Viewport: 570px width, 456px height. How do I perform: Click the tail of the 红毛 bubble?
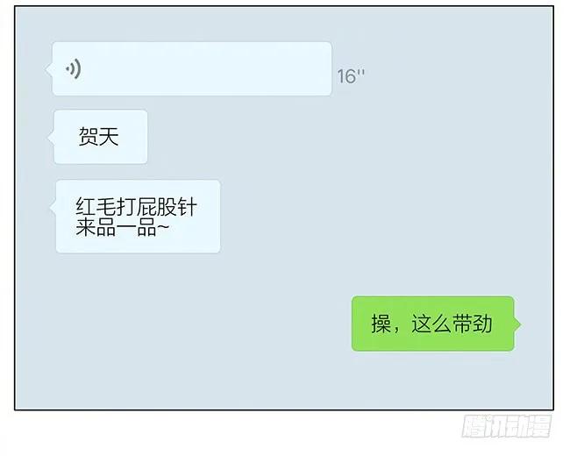pyautogui.click(x=53, y=207)
